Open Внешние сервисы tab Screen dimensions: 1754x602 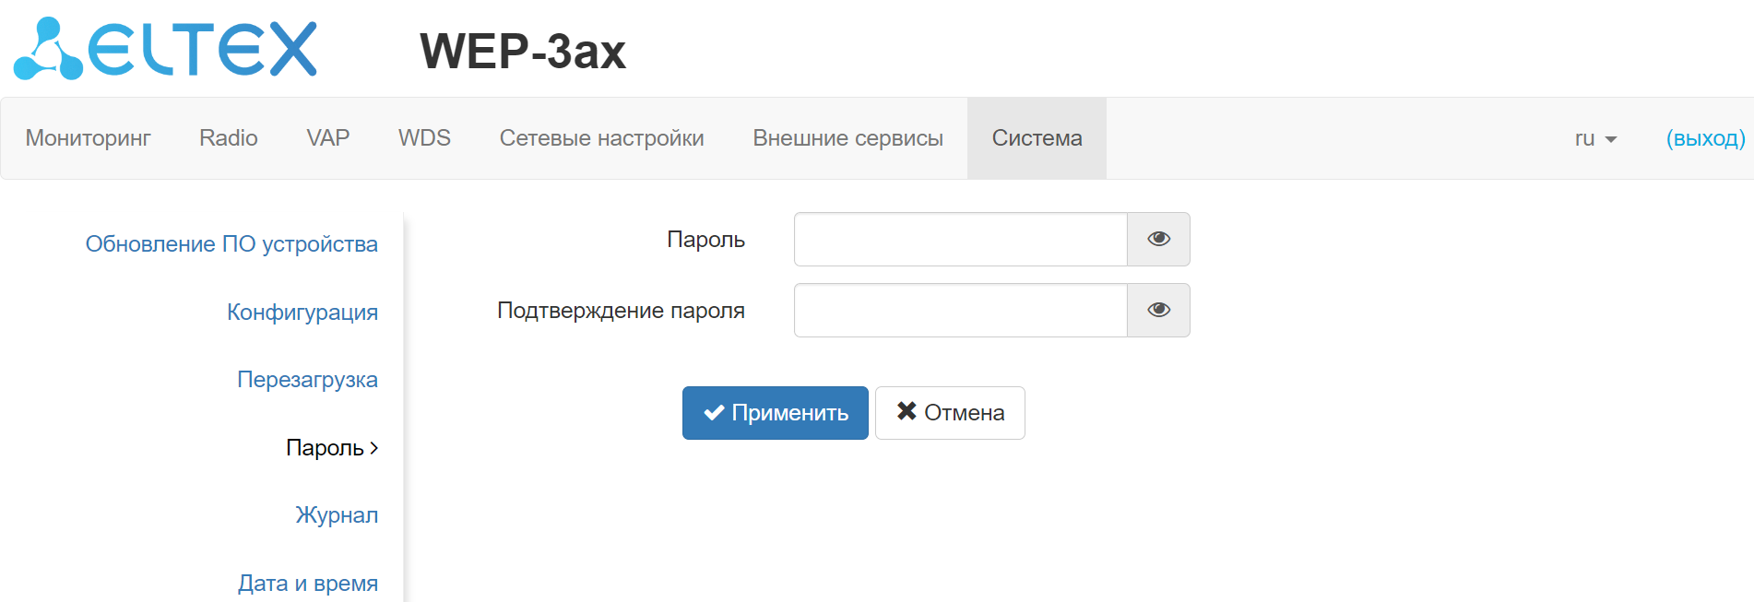pyautogui.click(x=847, y=138)
